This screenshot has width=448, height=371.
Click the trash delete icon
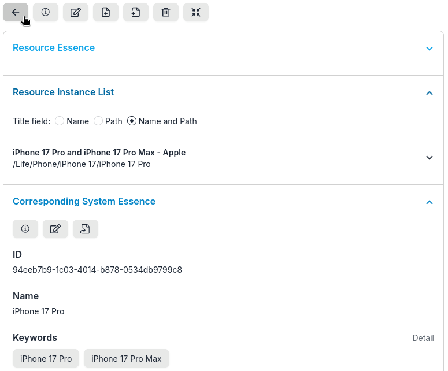(x=166, y=12)
